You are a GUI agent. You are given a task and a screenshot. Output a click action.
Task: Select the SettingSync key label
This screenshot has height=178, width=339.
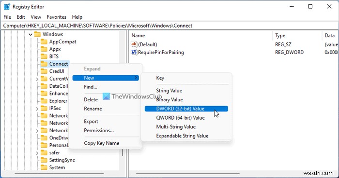coord(62,160)
